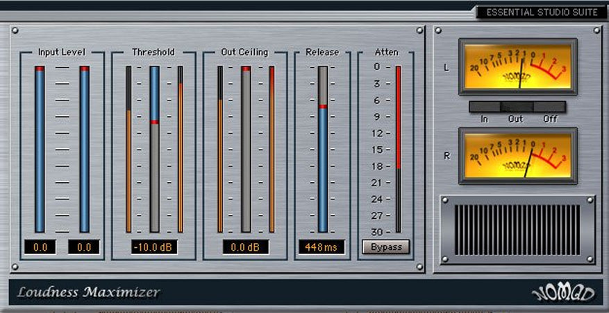Viewport: 609px width, 313px height.
Task: Click the Threshold slider red handle
Action: tap(154, 122)
